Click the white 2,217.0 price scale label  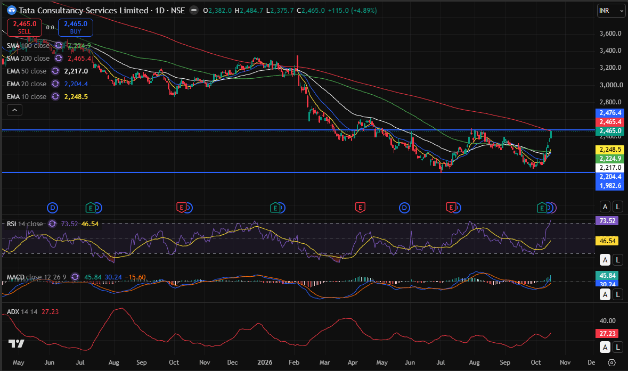tap(610, 168)
